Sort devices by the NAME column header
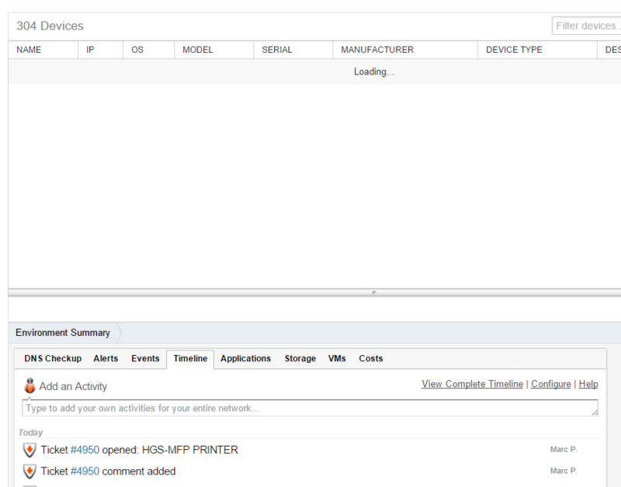The width and height of the screenshot is (621, 487). [29, 50]
